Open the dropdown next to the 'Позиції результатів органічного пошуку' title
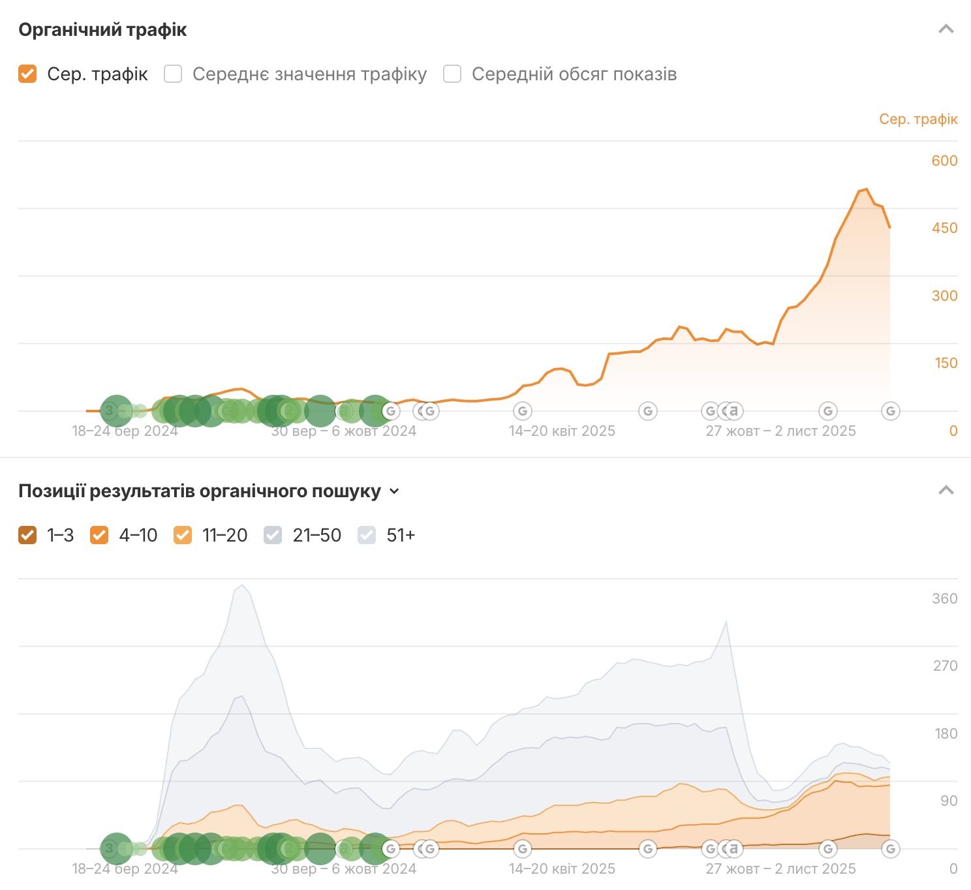Screen dimensions: 971x890 coord(394,491)
